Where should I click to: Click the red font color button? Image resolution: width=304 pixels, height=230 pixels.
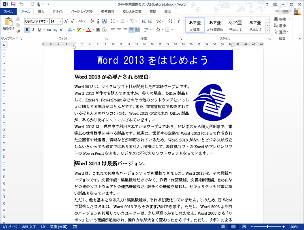89,30
